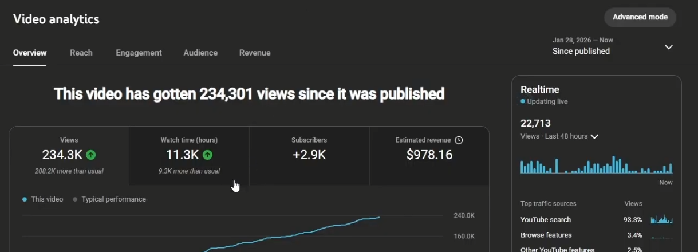Image resolution: width=698 pixels, height=252 pixels.
Task: Select the Views metric card
Action: coord(69,156)
